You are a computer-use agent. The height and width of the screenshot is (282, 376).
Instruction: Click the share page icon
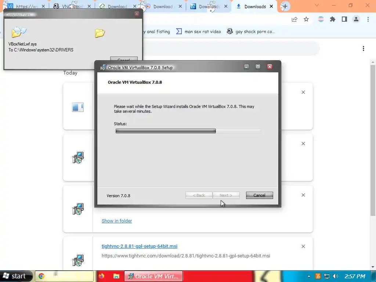(x=294, y=19)
